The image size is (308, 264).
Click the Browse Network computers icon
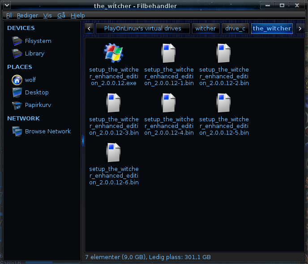pyautogui.click(x=17, y=131)
